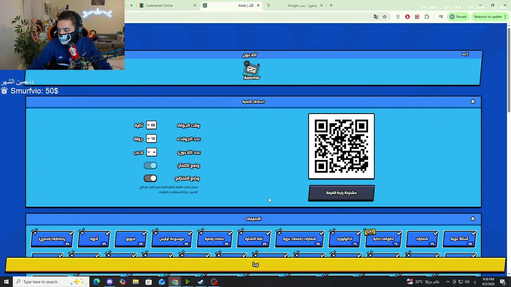Launch Microsoft Edge from the taskbar

point(97,282)
